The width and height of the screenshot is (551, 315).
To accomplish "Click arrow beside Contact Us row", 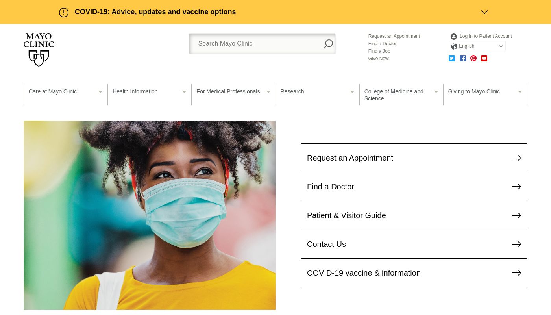I will point(516,244).
